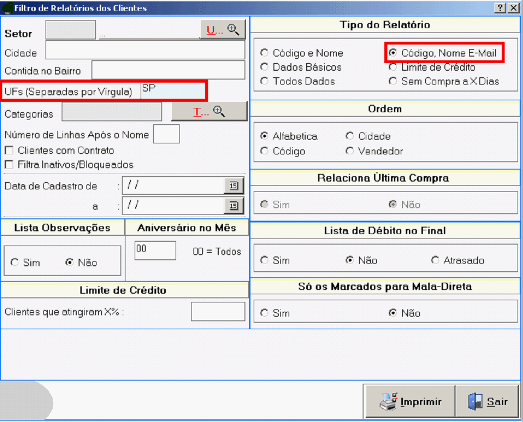Open calendar for the end date field
The width and height of the screenshot is (523, 422).
[234, 206]
